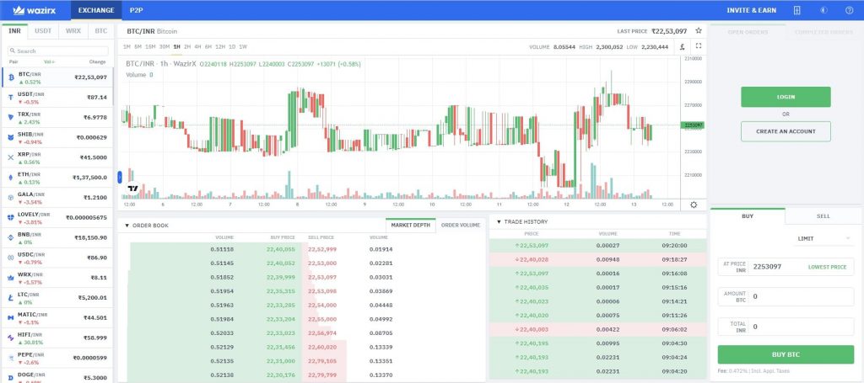Collapse the TRADE HISTORY panel
Image resolution: width=864 pixels, height=383 pixels.
click(x=499, y=222)
